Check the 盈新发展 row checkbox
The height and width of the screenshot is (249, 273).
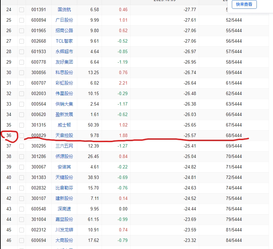coord(22,115)
